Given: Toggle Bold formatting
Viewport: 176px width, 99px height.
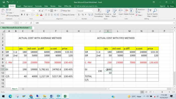Looking at the screenshot, I should click(22, 15).
